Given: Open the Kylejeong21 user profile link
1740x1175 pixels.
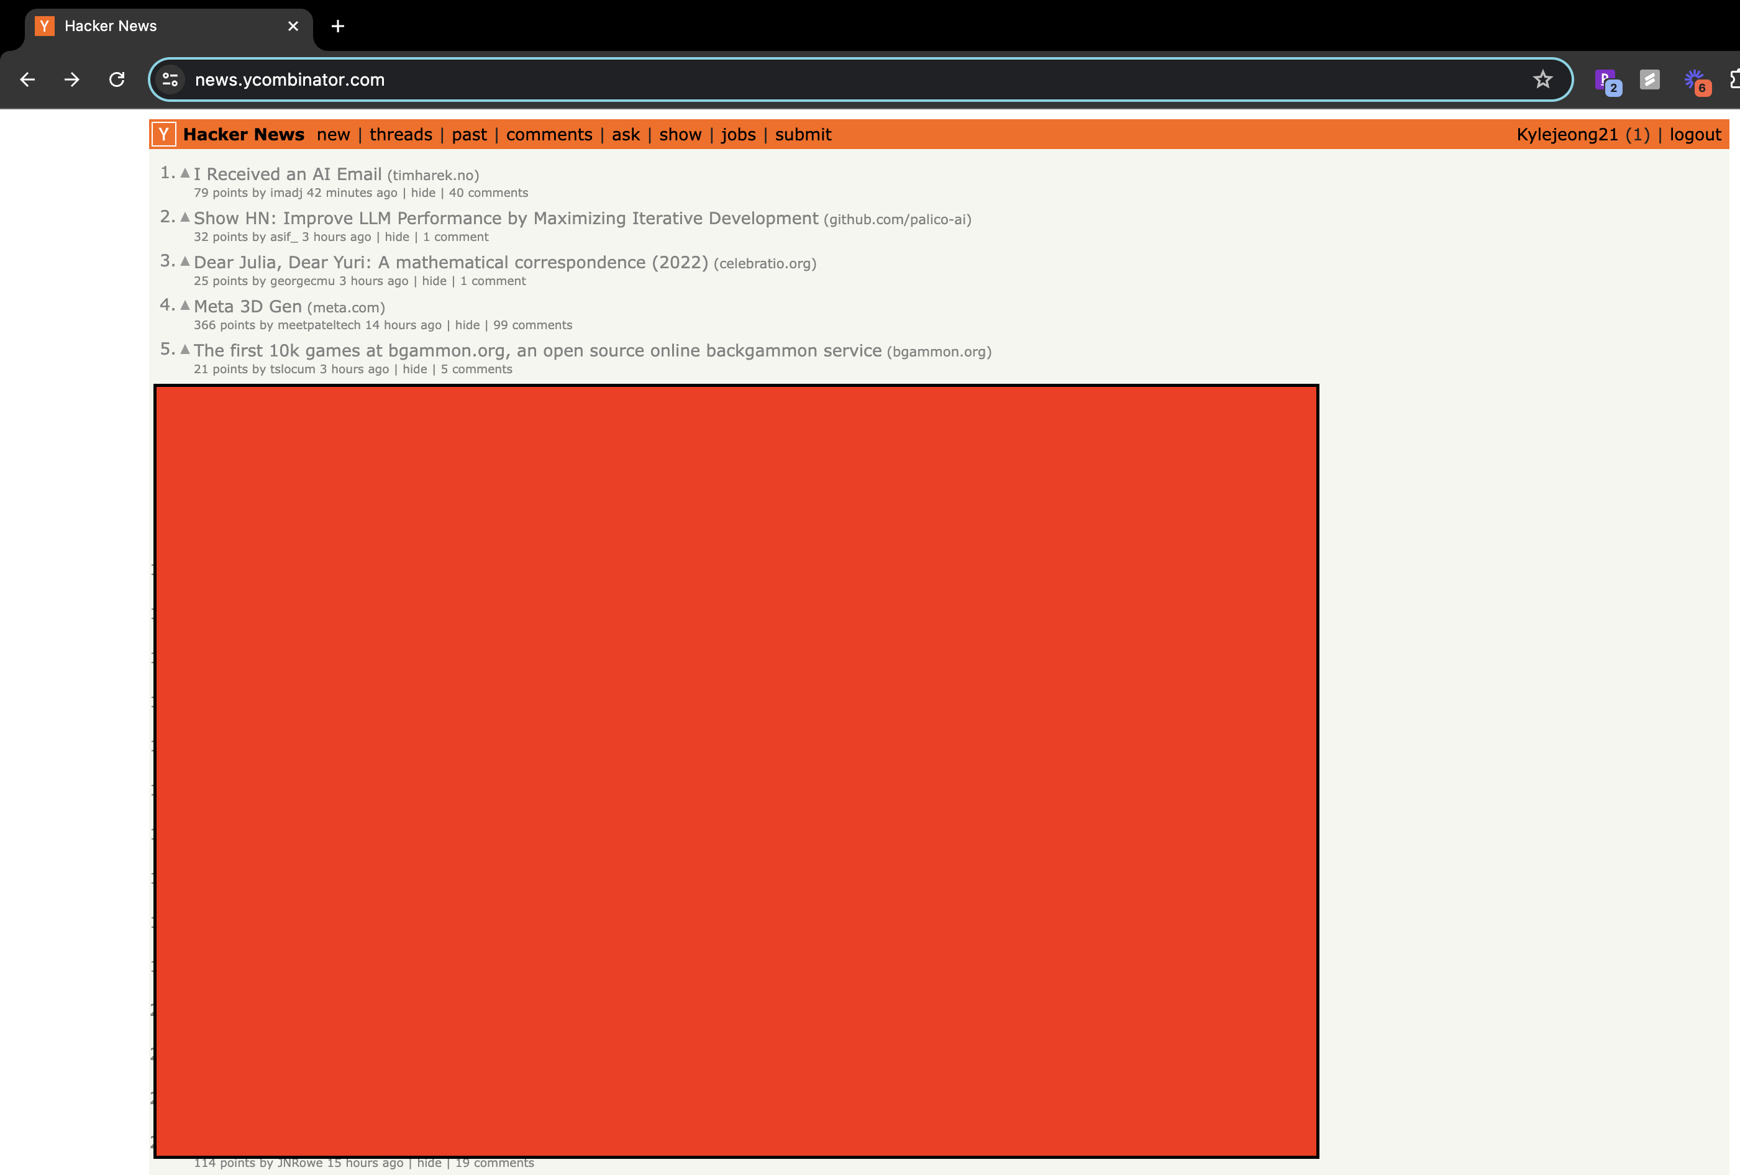Looking at the screenshot, I should coord(1567,135).
